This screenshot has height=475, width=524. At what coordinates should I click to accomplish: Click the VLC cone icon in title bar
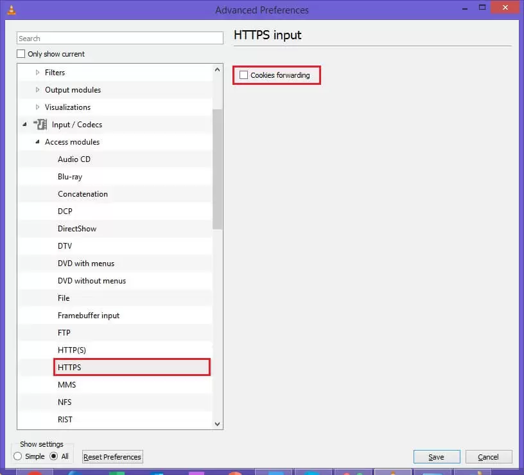pyautogui.click(x=12, y=10)
